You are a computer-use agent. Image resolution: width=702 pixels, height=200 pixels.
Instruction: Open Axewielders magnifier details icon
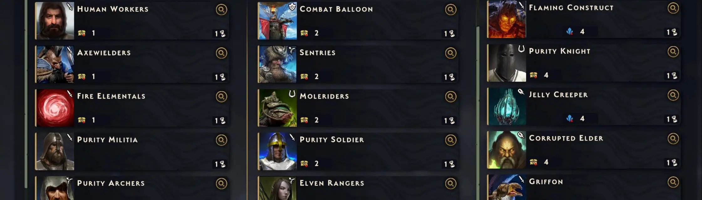pos(221,53)
